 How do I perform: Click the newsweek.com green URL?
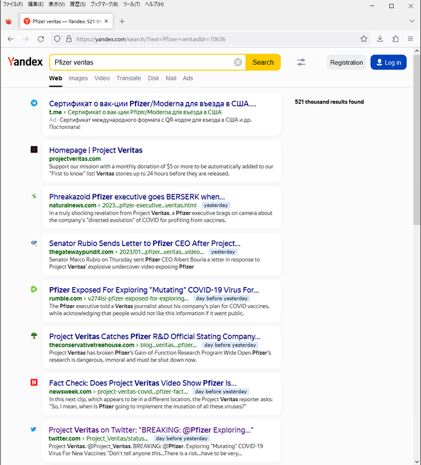click(70, 391)
